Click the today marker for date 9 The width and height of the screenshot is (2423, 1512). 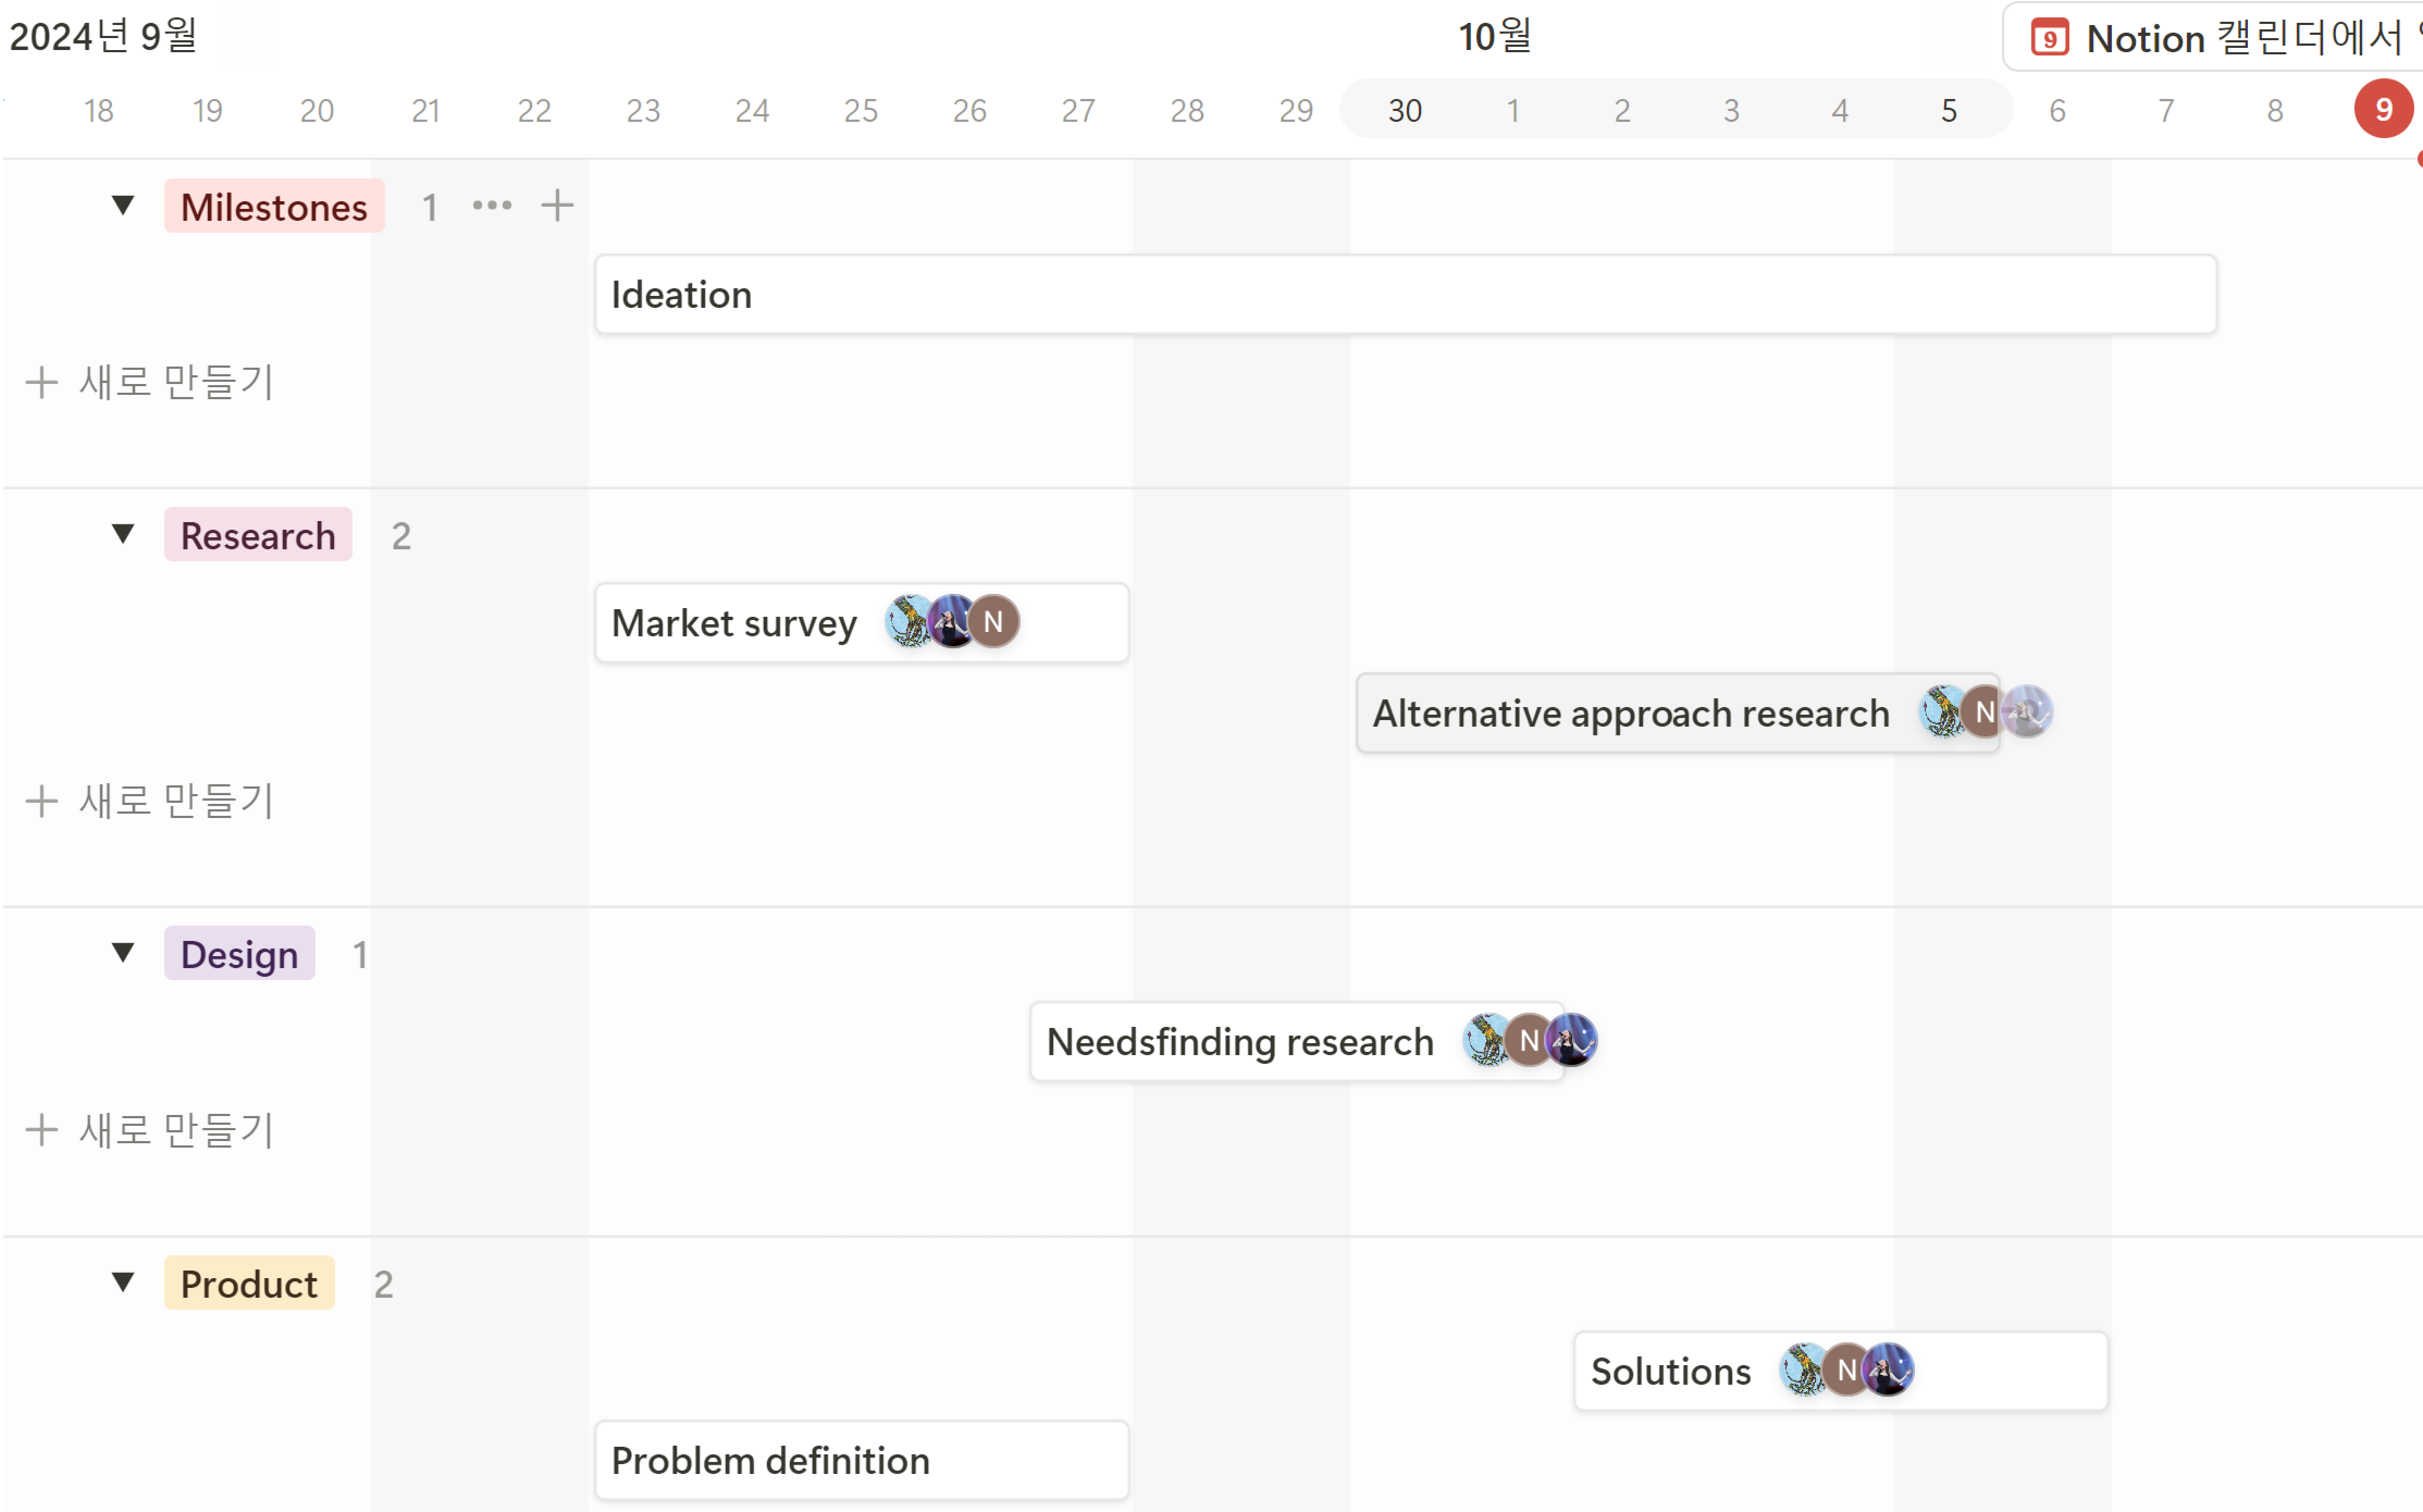coord(2383,110)
